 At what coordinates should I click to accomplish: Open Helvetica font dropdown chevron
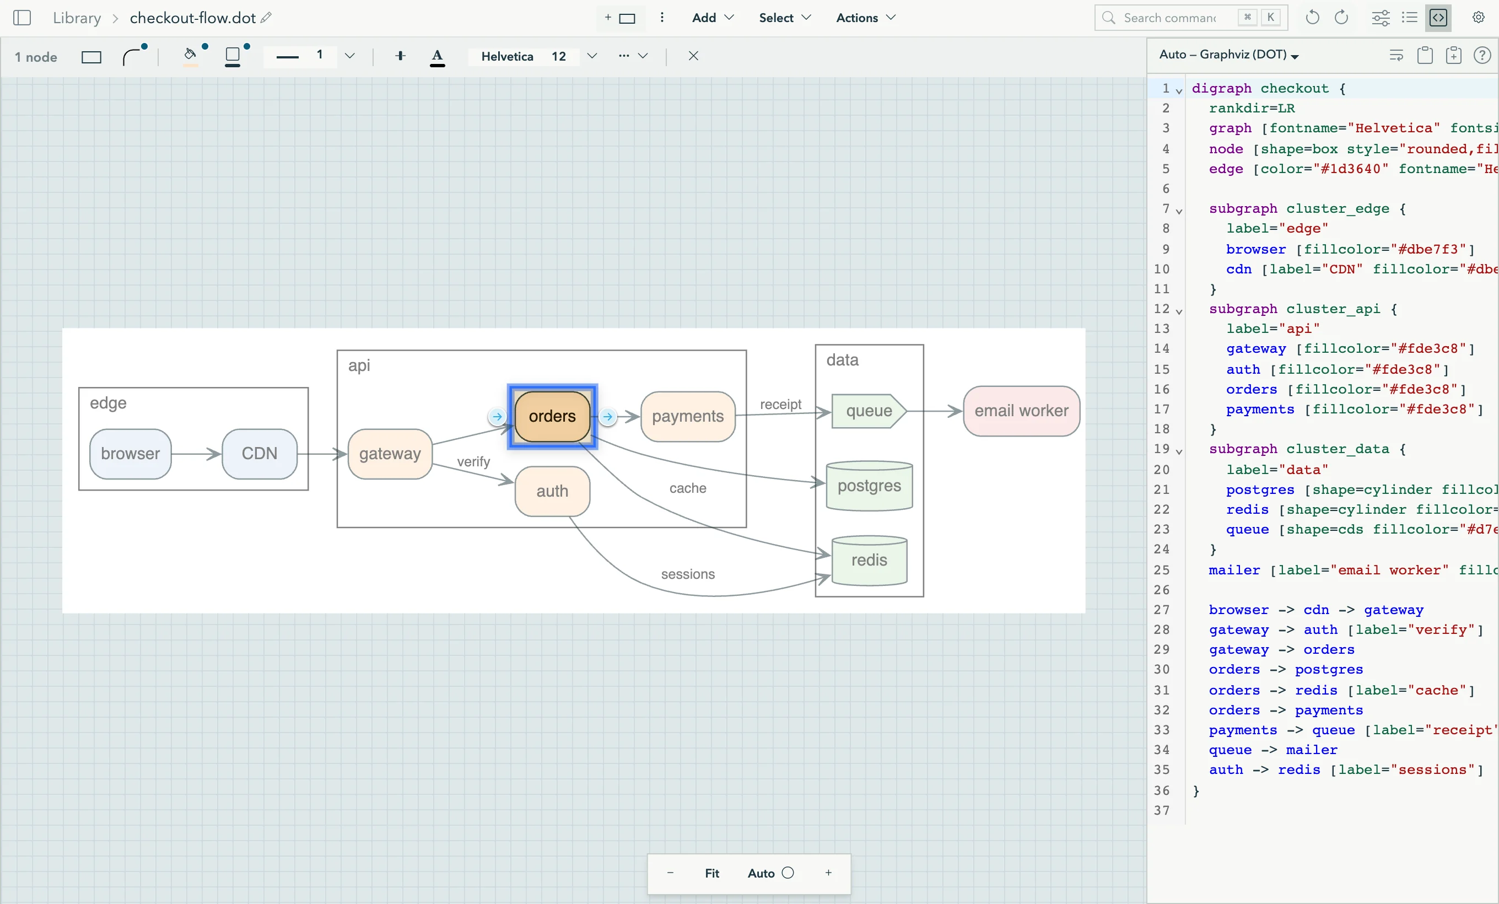(x=591, y=56)
